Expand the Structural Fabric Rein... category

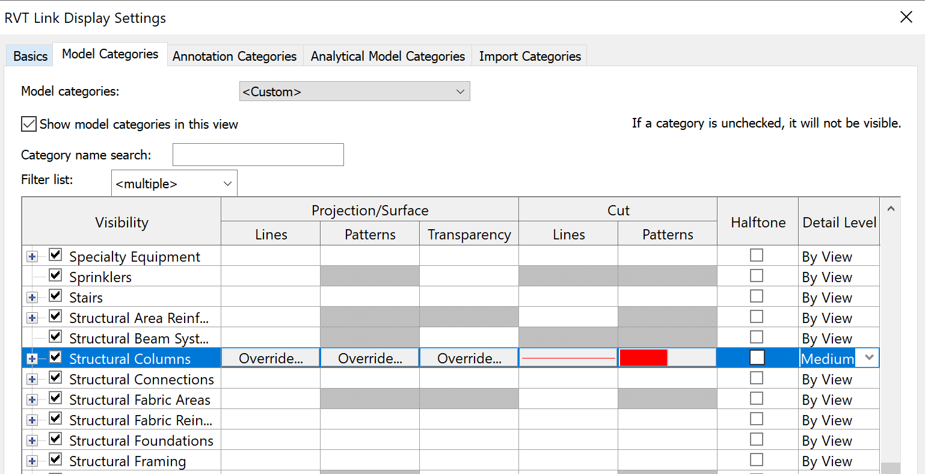(32, 420)
